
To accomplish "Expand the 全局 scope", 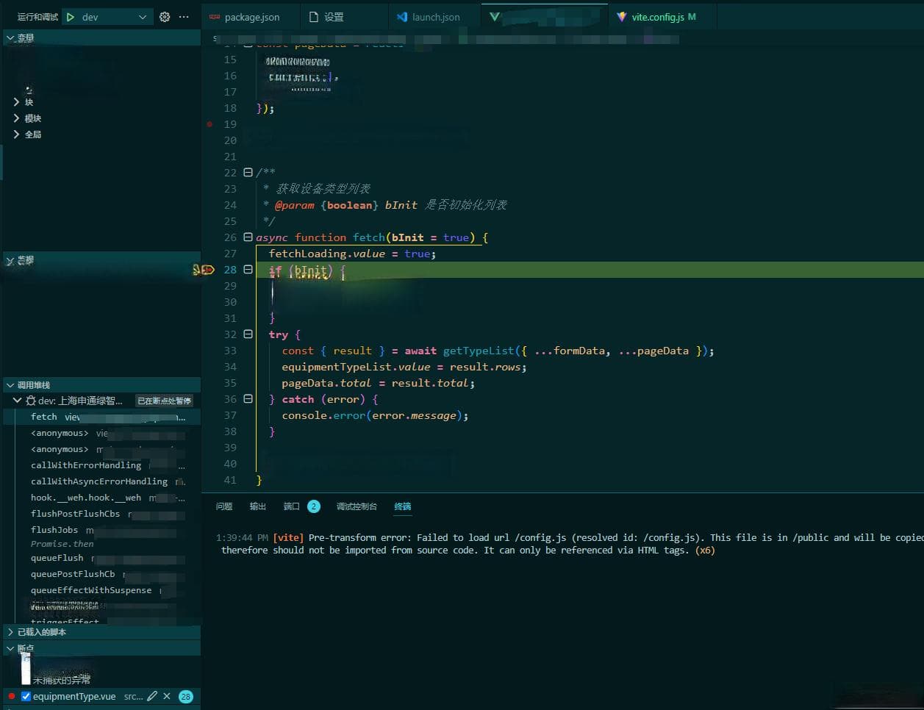I will click(16, 135).
